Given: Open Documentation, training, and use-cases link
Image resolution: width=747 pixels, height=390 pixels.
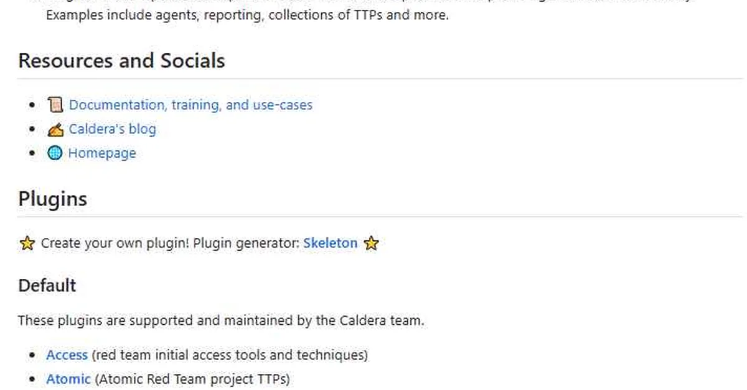Looking at the screenshot, I should tap(190, 105).
